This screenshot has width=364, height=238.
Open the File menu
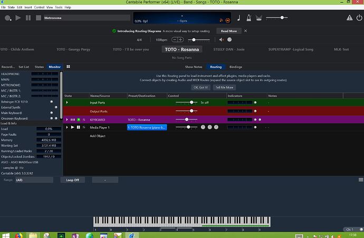(x=4, y=7)
